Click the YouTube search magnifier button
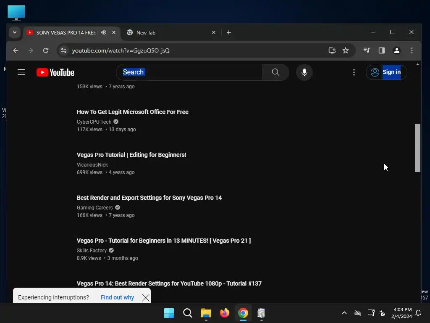 275,72
